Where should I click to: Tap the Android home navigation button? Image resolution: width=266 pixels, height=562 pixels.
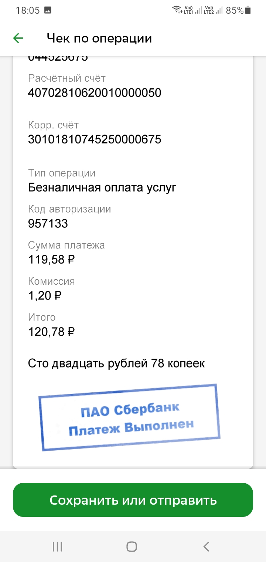click(132, 546)
